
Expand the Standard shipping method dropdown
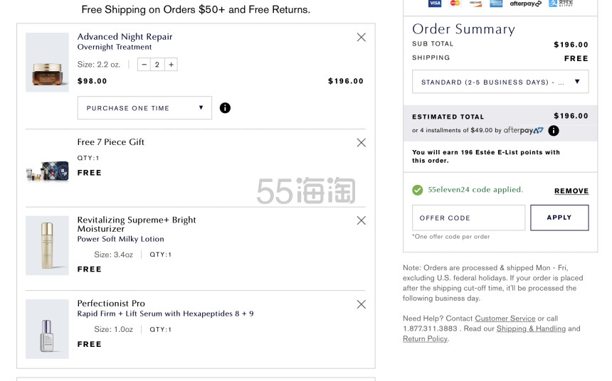(500, 82)
